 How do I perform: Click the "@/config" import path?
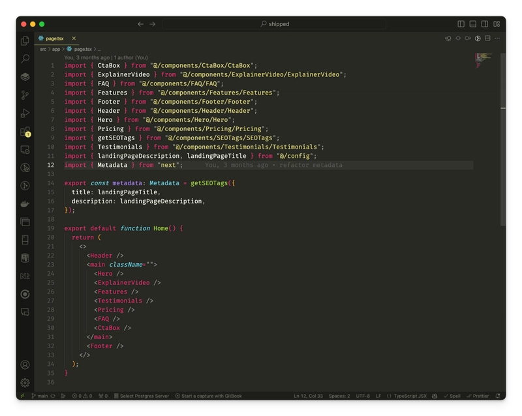295,156
